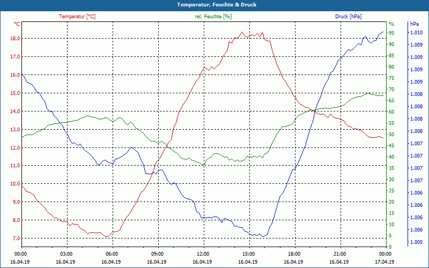Viewport: 429px width, 268px height.
Task: Click the '06:00' time axis label
Action: 111,254
